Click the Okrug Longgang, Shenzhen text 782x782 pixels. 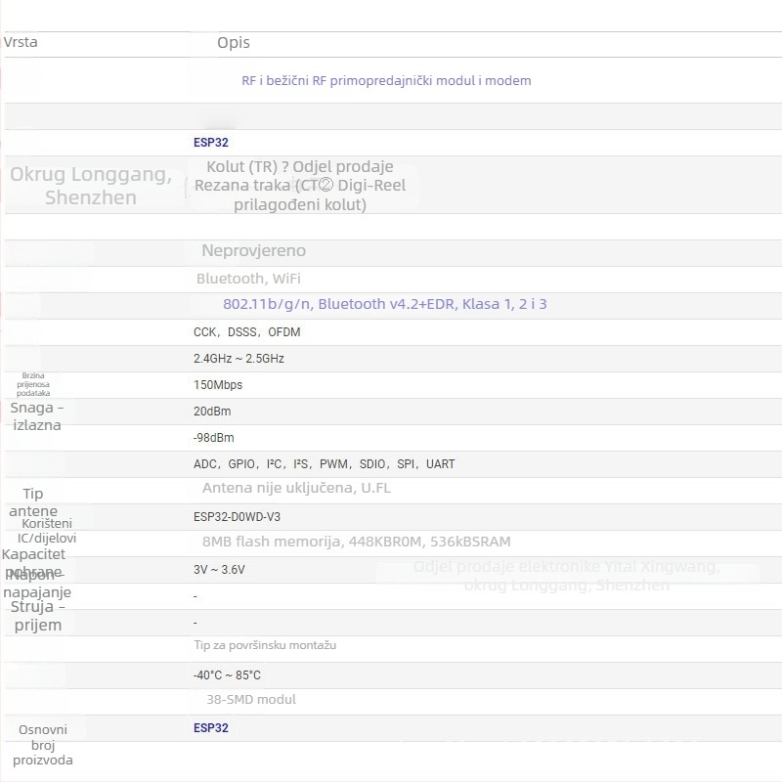coord(91,186)
